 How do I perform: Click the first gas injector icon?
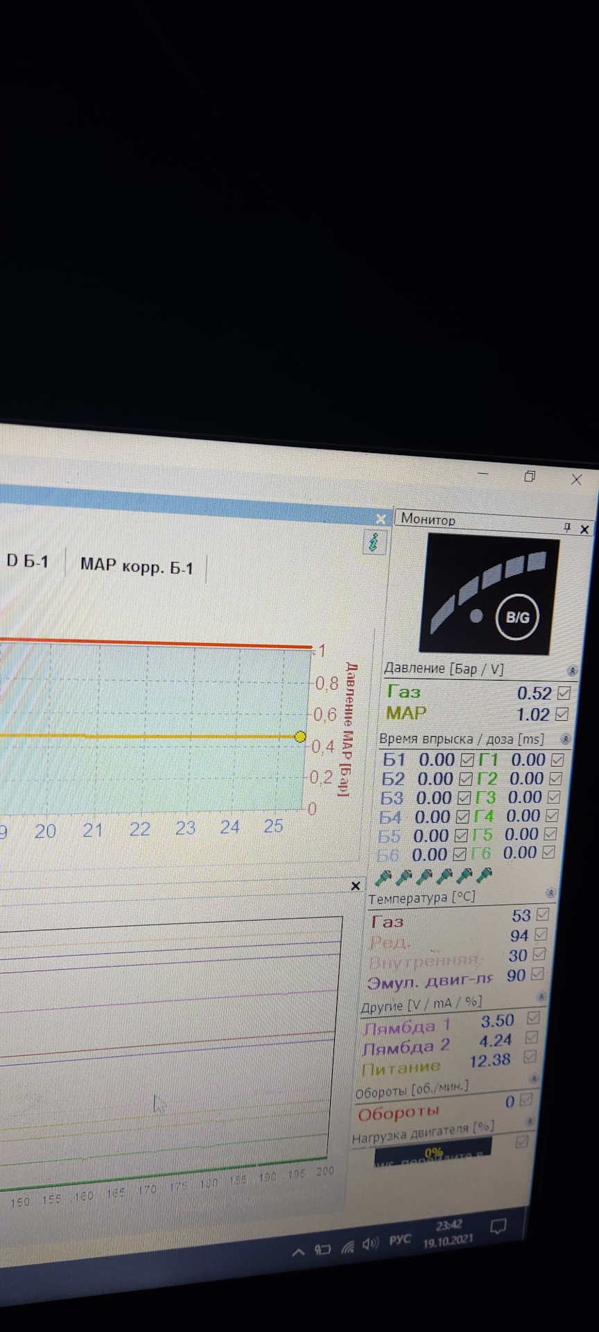coord(383,878)
